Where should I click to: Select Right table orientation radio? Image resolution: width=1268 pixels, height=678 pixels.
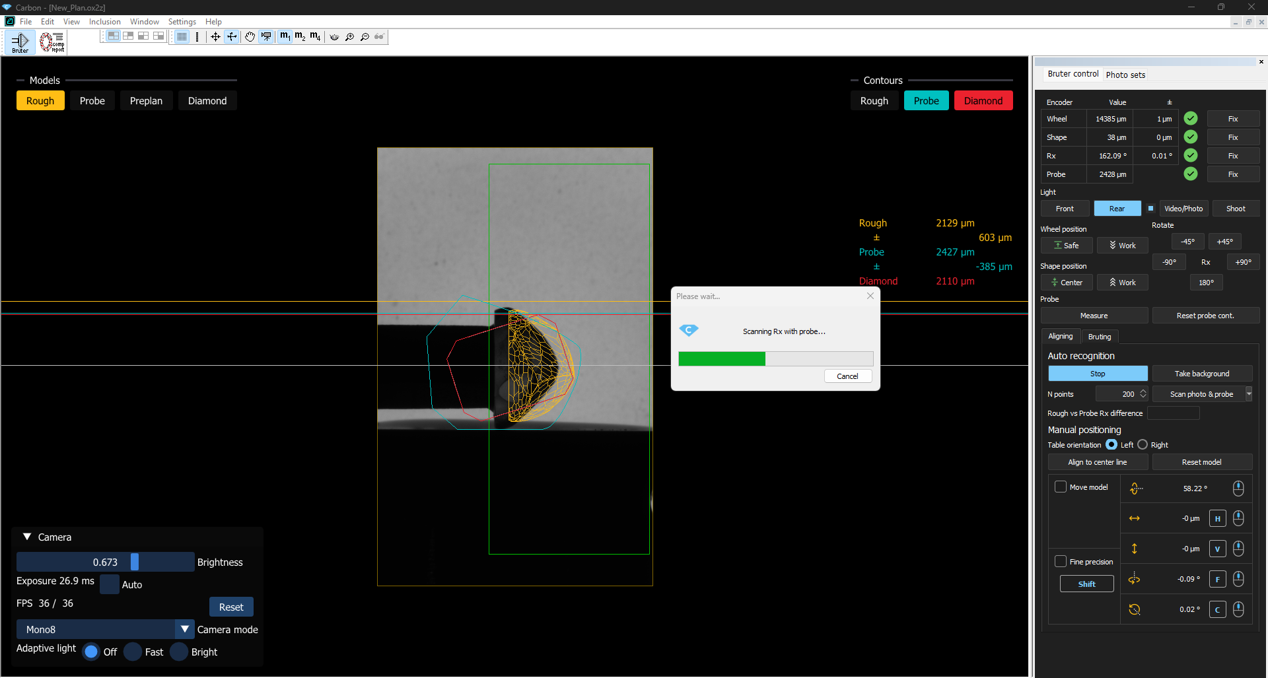point(1143,445)
